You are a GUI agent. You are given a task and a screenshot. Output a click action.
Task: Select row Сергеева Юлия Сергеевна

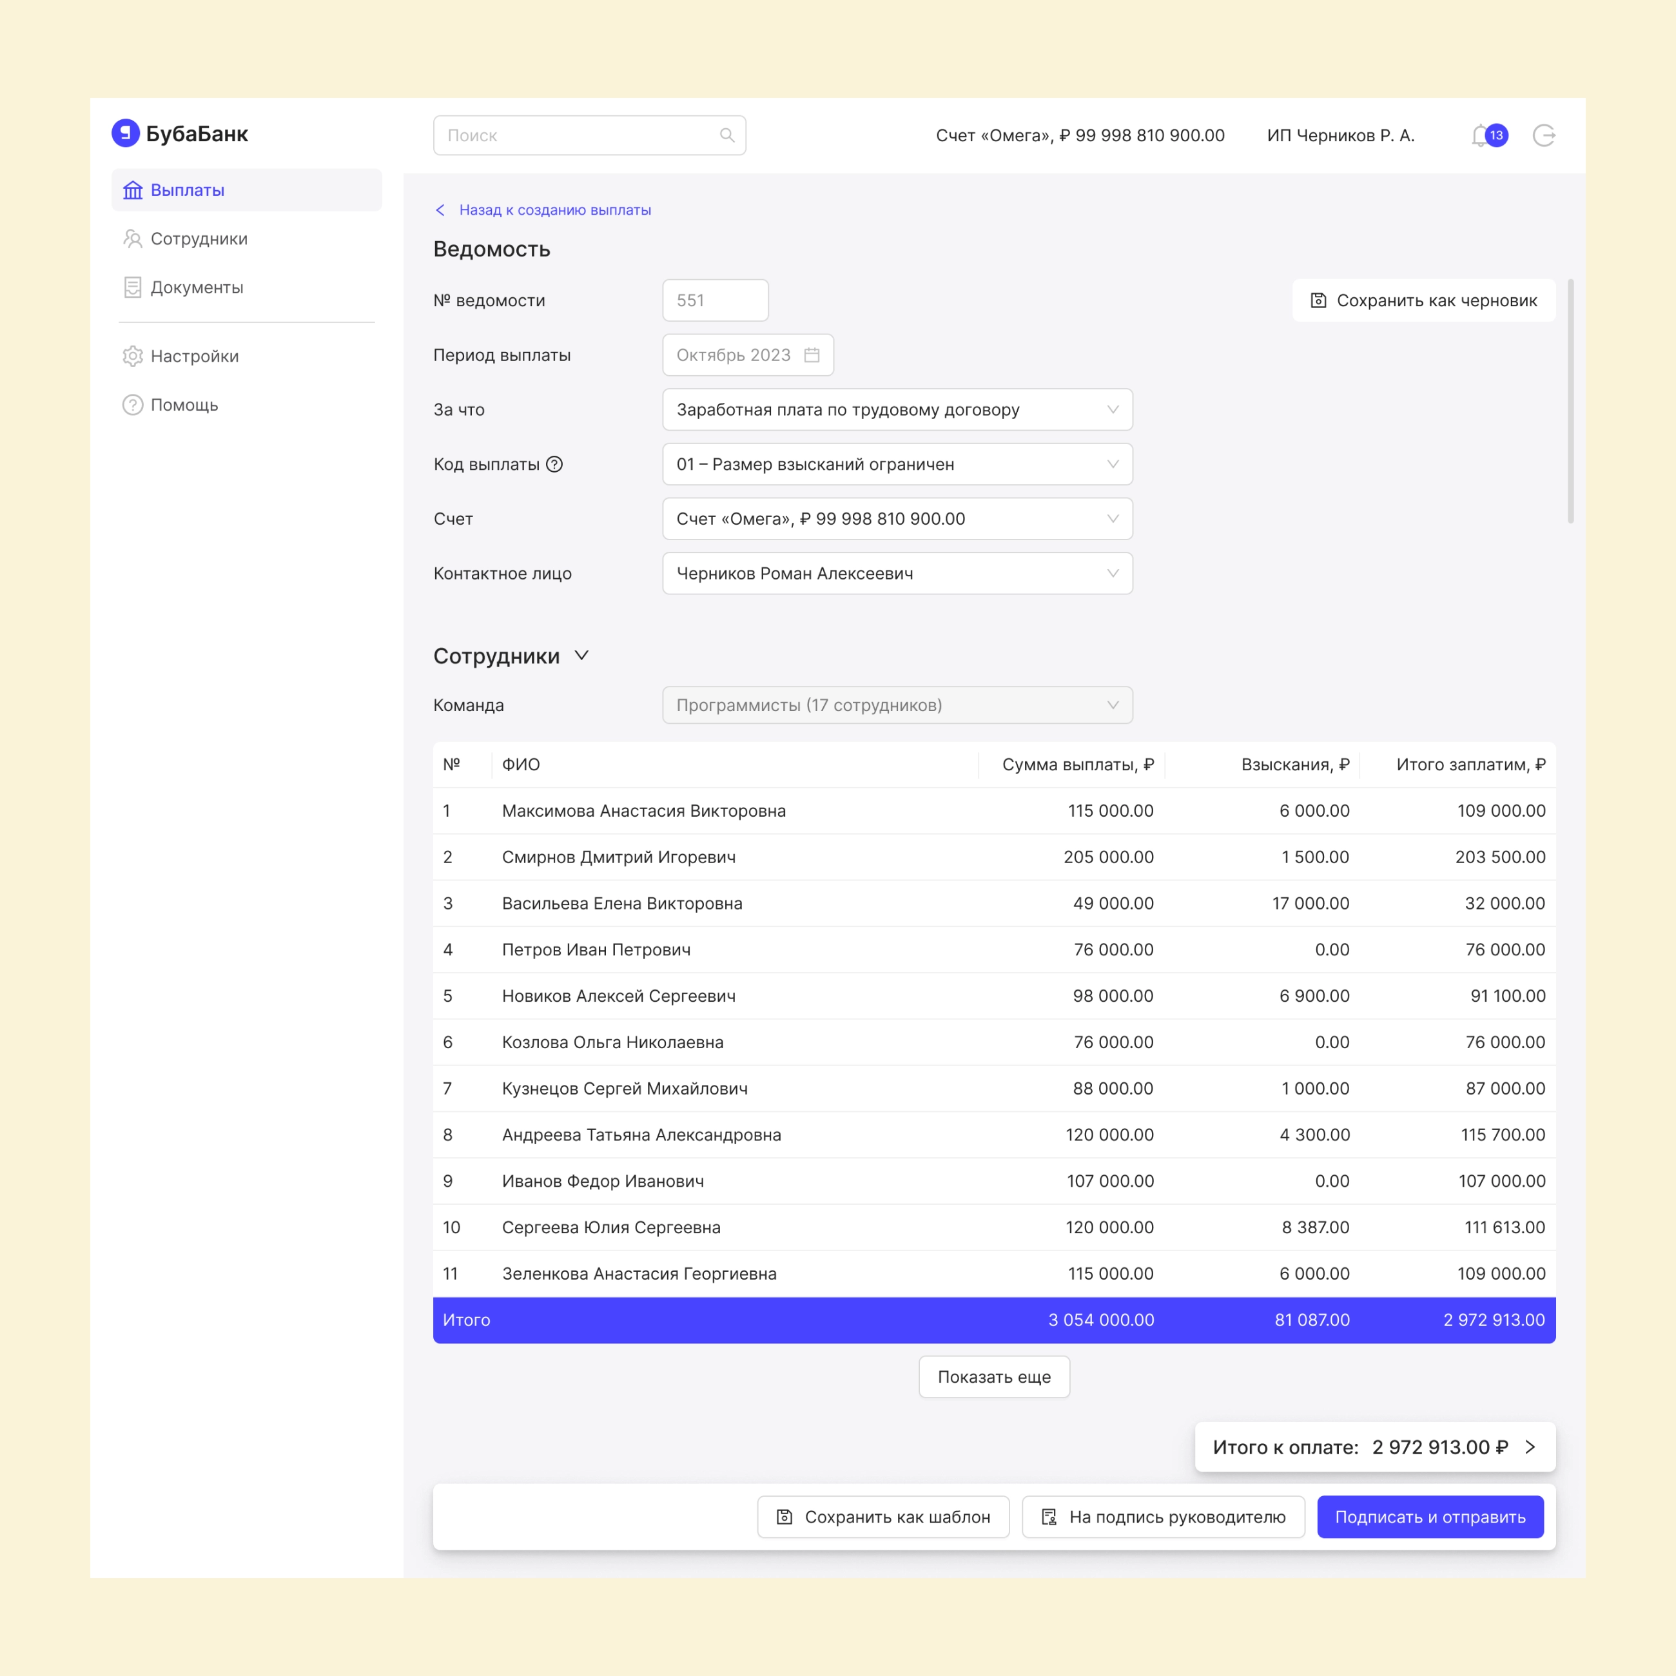pyautogui.click(x=994, y=1227)
